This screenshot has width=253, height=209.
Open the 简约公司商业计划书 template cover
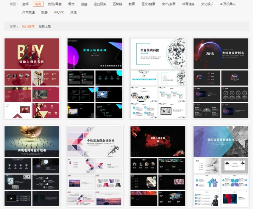(221, 142)
